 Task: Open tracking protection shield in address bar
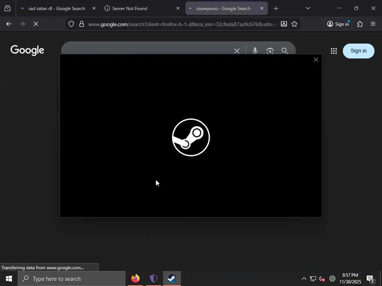71,24
